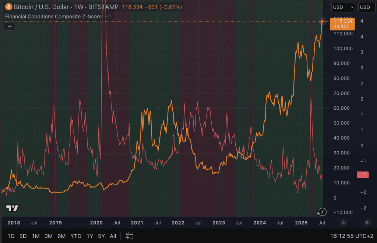The height and width of the screenshot is (243, 377).
Task: Open the price currency USD dropdown
Action: click(x=343, y=7)
